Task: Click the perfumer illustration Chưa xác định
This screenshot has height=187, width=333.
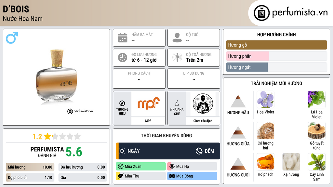Action: [203, 104]
